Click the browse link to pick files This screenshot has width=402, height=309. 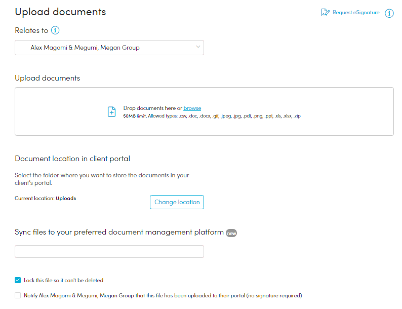(x=192, y=108)
